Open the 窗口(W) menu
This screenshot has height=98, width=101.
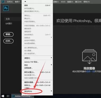click(78, 2)
